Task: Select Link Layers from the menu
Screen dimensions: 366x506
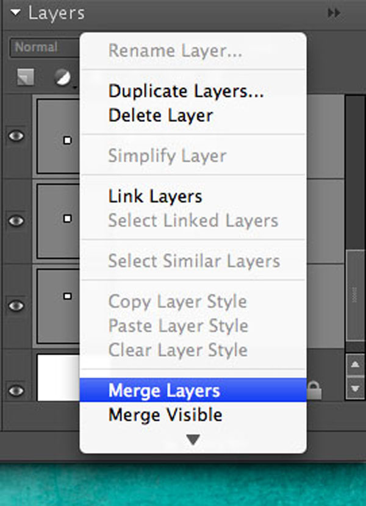Action: (155, 196)
